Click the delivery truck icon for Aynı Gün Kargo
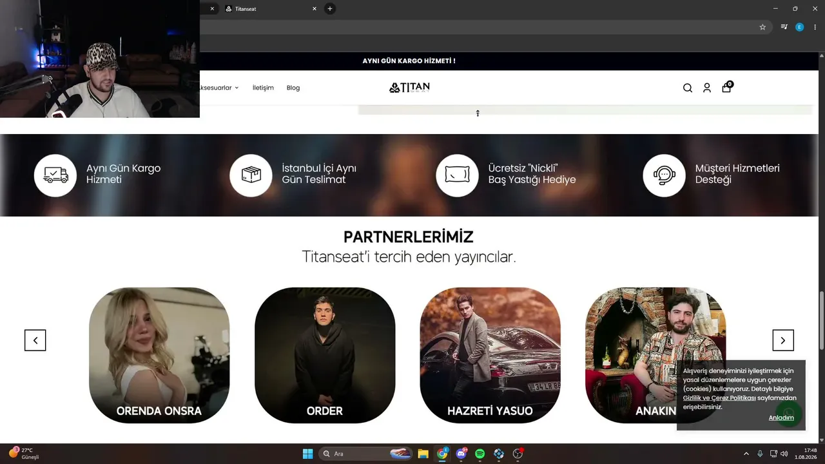This screenshot has width=825, height=464. click(55, 175)
